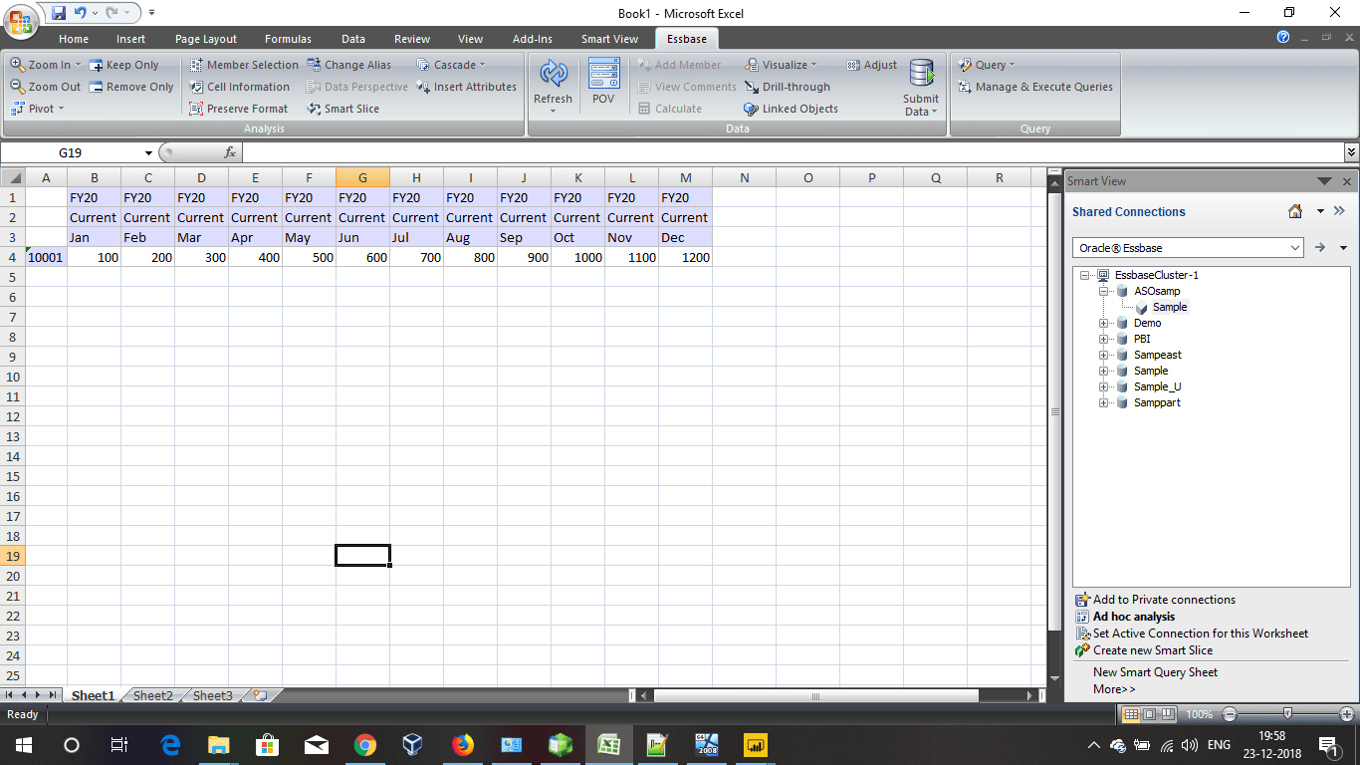
Task: Open the Pivot dropdown
Action: (38, 109)
